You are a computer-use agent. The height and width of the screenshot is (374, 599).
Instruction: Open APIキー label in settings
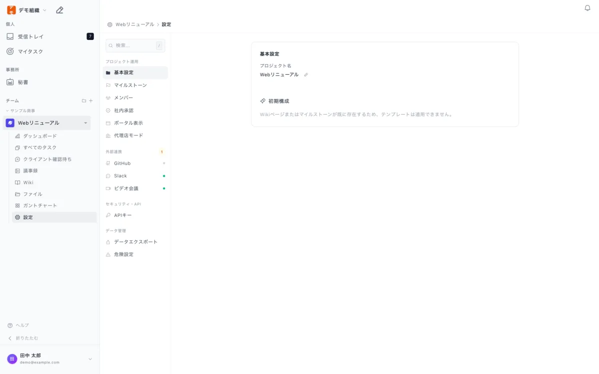123,215
